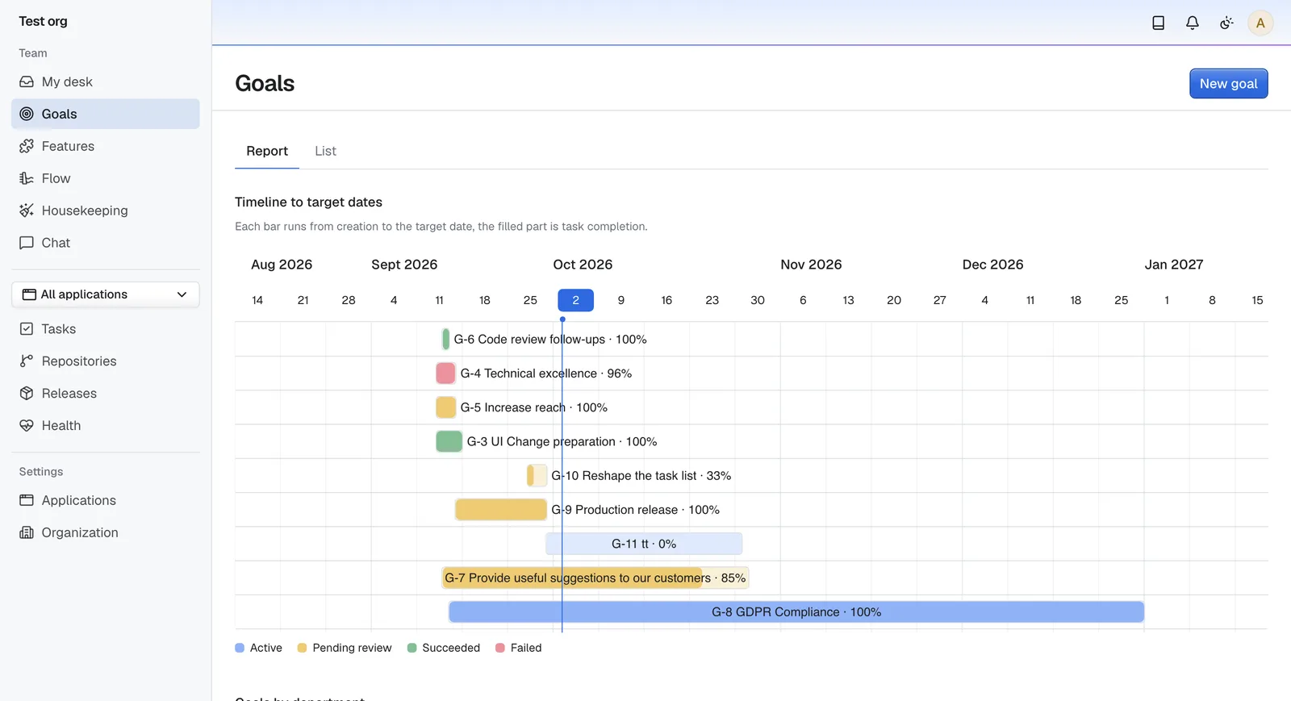Click the yellow G-9 Production release bar
Screen dimensions: 1291x701
(501, 510)
